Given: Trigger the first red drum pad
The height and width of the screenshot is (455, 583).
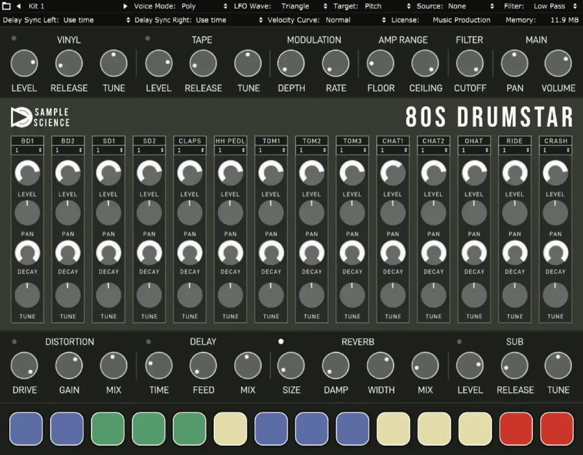Looking at the screenshot, I should [516, 429].
